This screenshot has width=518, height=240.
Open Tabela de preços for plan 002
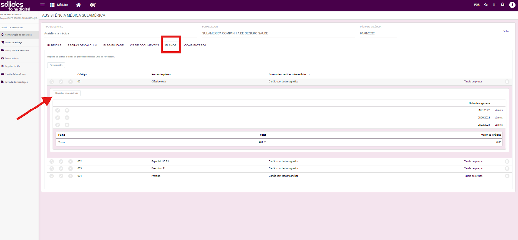pos(473,161)
